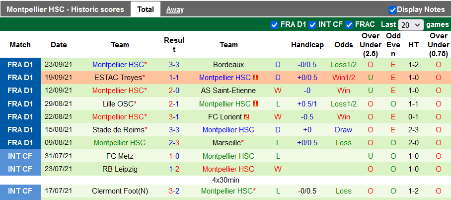The image size is (451, 200).
Task: Click the FC Metz team name
Action: tap(120, 156)
